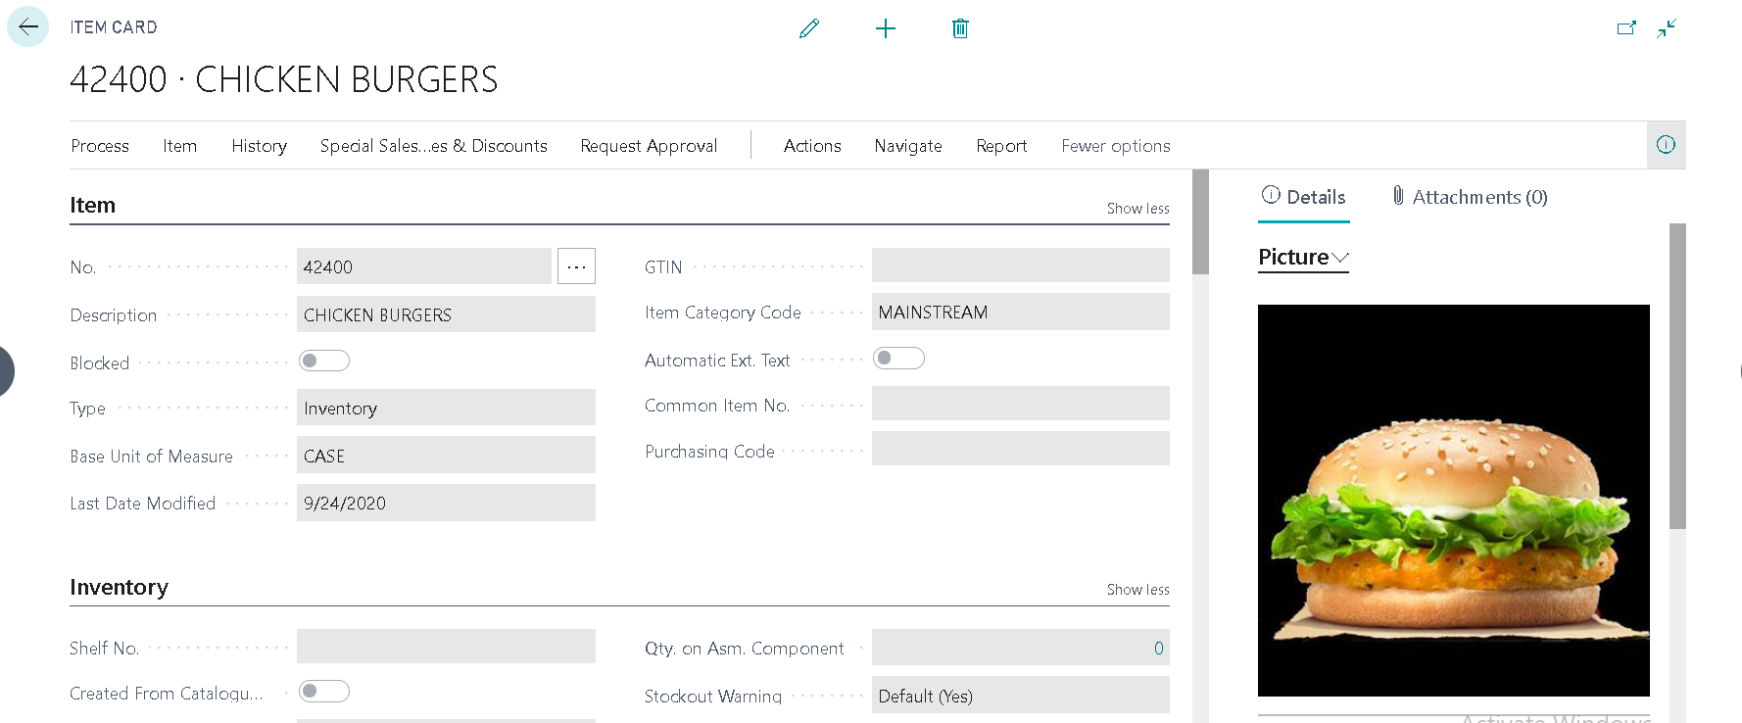Click the back arrow button
The width and height of the screenshot is (1742, 723).
coord(27,26)
